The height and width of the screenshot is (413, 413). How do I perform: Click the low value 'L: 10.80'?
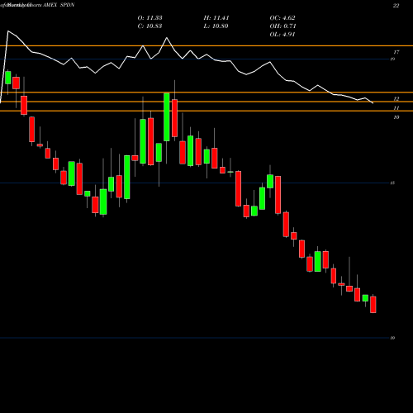216,26
